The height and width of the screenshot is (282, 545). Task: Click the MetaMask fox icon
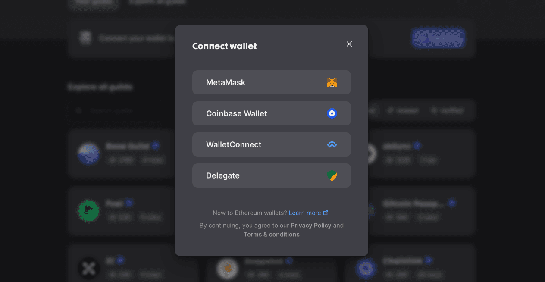tap(332, 82)
